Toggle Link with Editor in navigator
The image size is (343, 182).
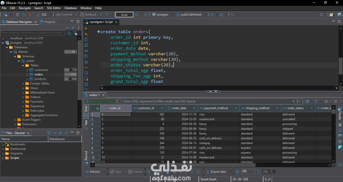[73, 28]
